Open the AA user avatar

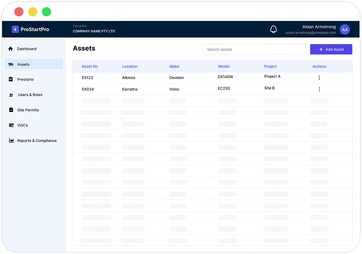coord(345,30)
